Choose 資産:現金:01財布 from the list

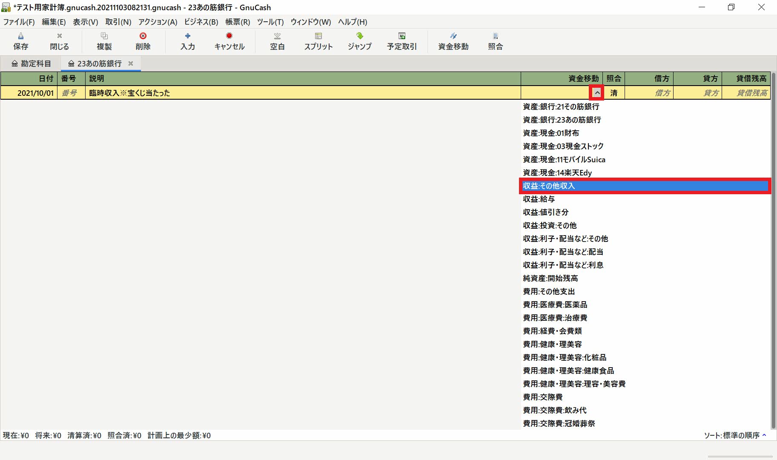(x=645, y=133)
